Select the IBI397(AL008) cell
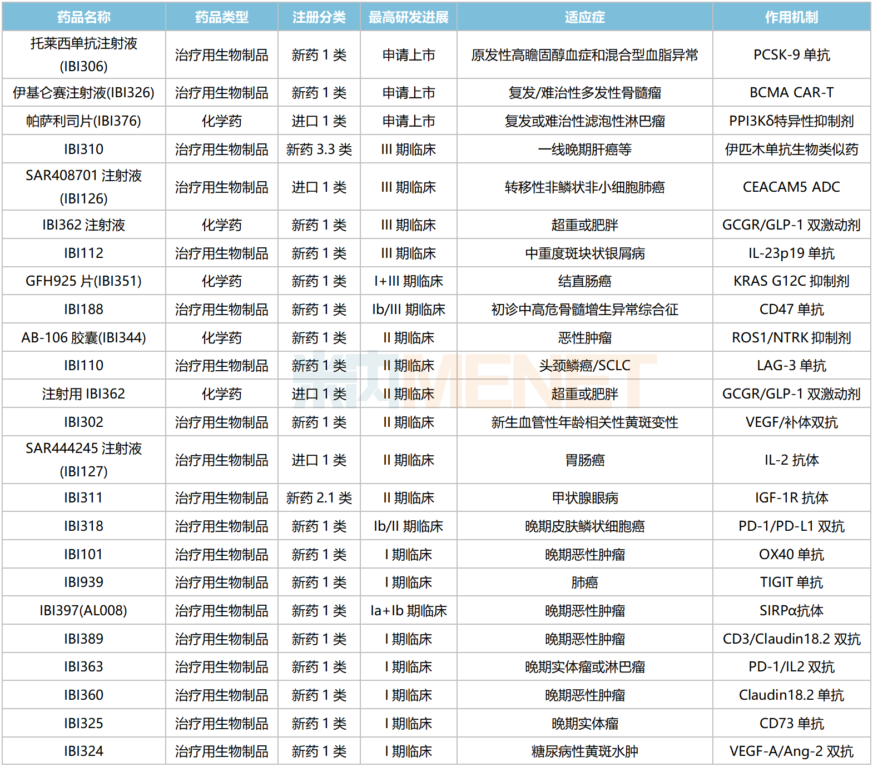873x767 pixels. (84, 610)
